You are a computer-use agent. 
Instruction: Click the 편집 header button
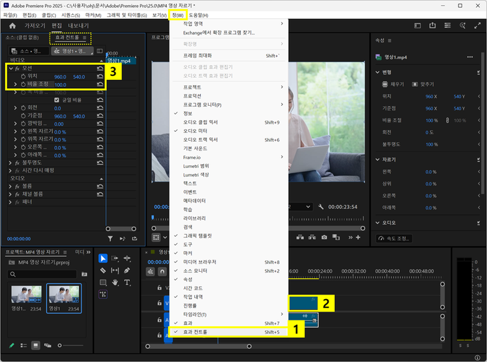click(x=56, y=26)
